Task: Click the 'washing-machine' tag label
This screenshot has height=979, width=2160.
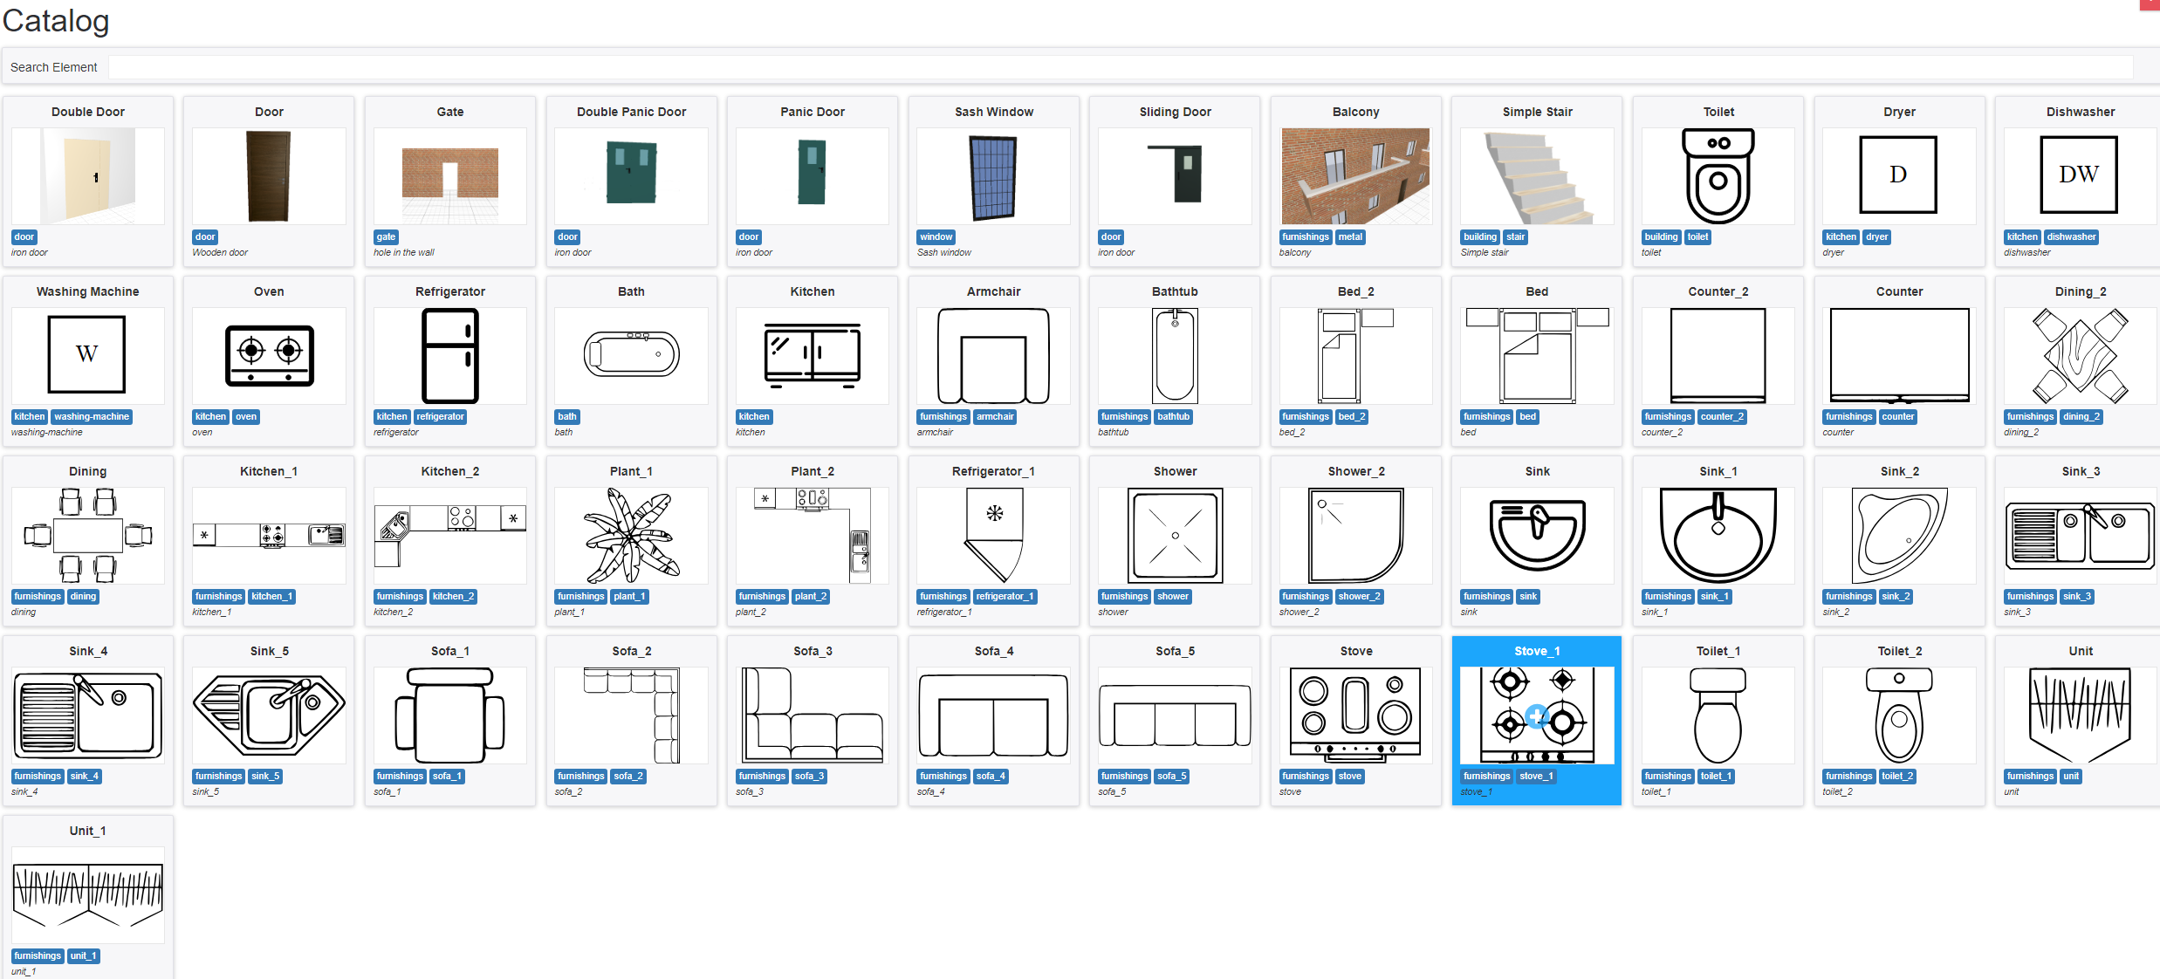Action: click(x=92, y=417)
